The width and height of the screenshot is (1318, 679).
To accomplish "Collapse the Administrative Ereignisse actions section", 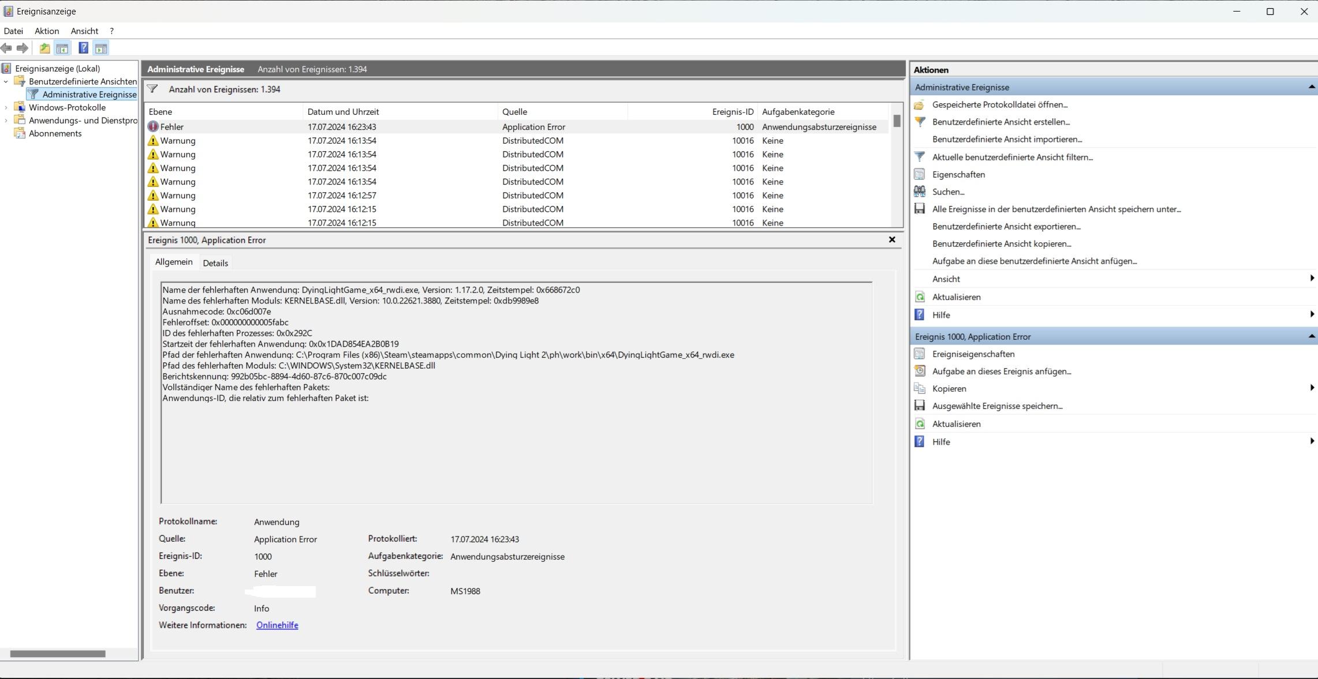I will 1311,87.
